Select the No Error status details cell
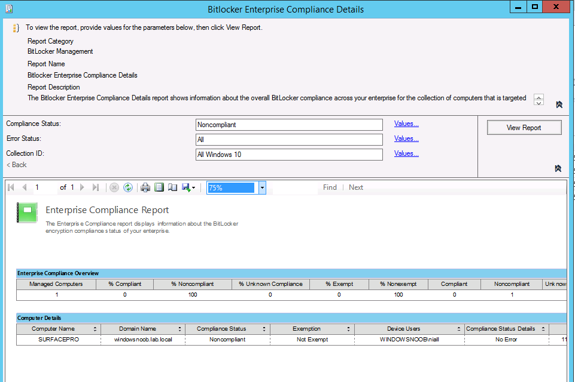The height and width of the screenshot is (382, 575). 506,340
